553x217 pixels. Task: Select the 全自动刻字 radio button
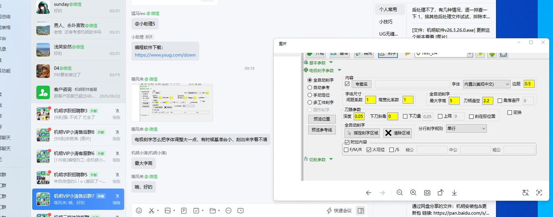coord(310,80)
